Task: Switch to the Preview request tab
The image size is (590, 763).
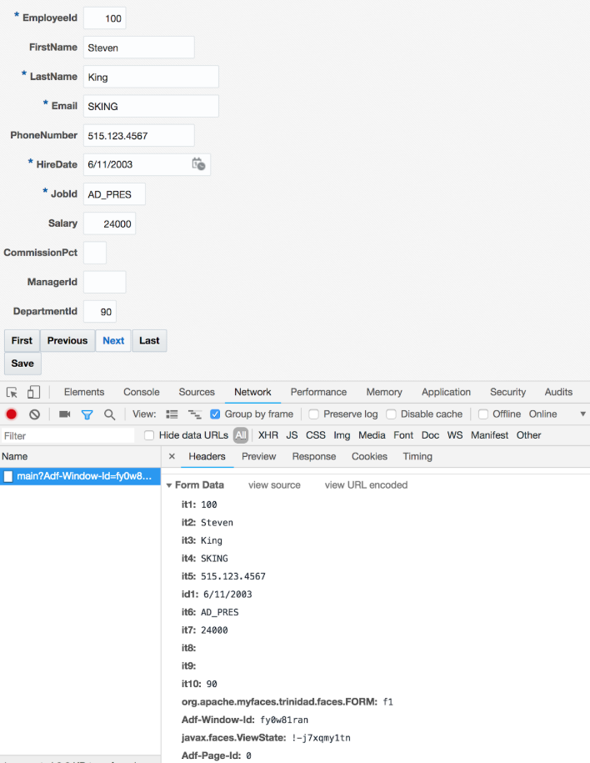Action: point(259,456)
